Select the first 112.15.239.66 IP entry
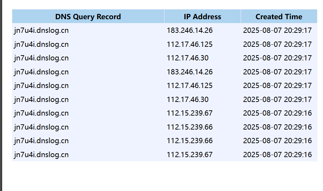 click(190, 127)
